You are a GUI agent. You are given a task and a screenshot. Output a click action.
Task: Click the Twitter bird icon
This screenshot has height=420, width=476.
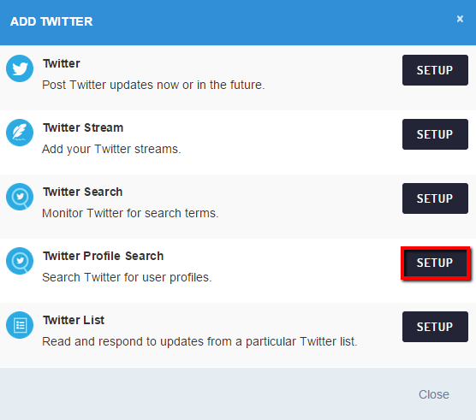pos(20,68)
